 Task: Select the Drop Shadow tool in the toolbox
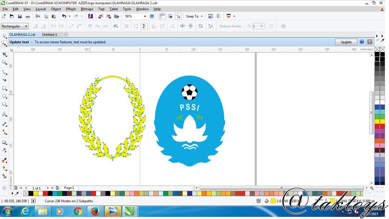(x=5, y=142)
